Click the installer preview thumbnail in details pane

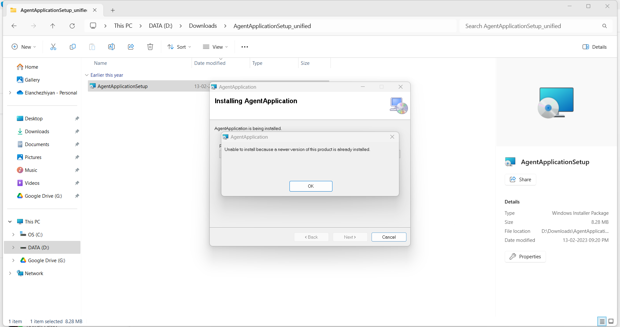click(x=556, y=103)
